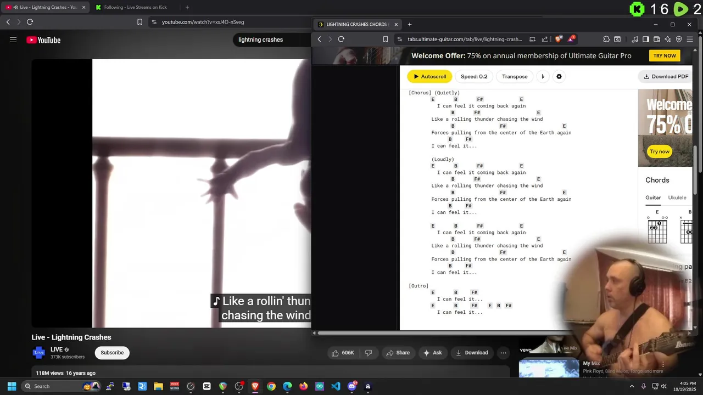Open the LIVE channel avatar
The image size is (703, 395).
pyautogui.click(x=39, y=353)
